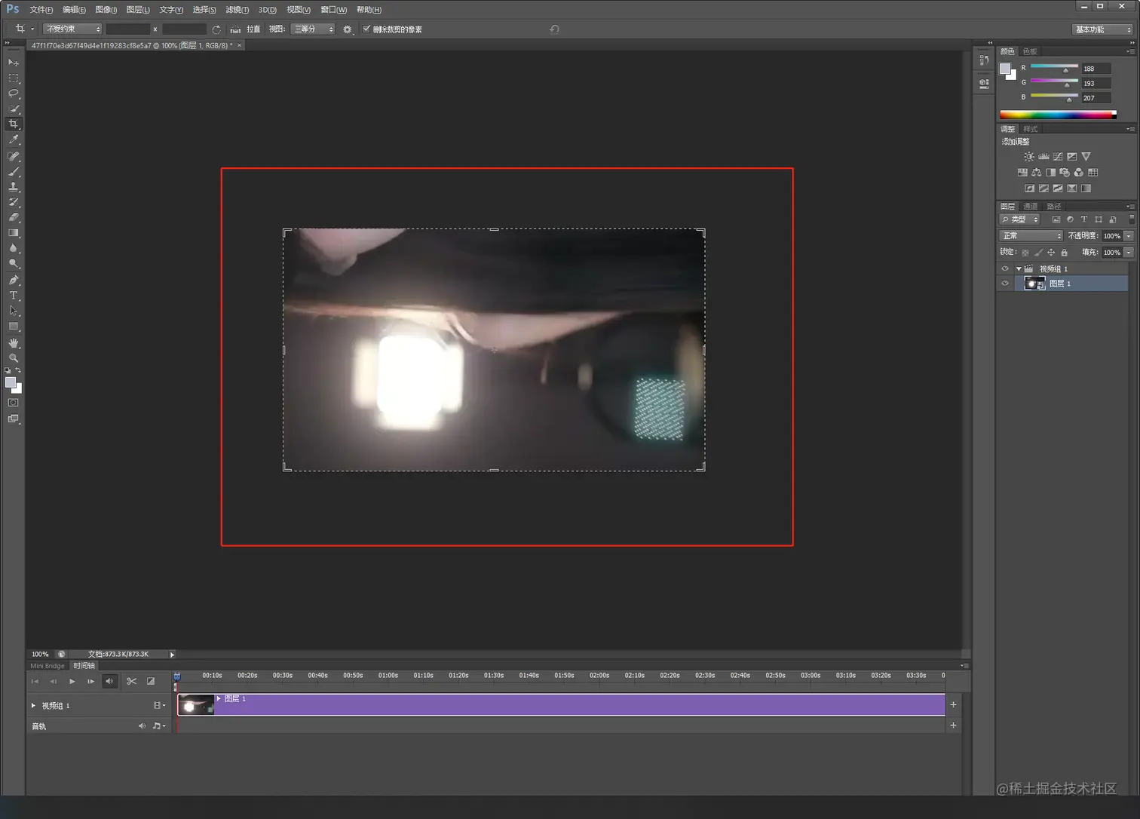This screenshot has height=819, width=1140.
Task: Hide the 图层 1 layer visibility
Action: (x=1005, y=284)
